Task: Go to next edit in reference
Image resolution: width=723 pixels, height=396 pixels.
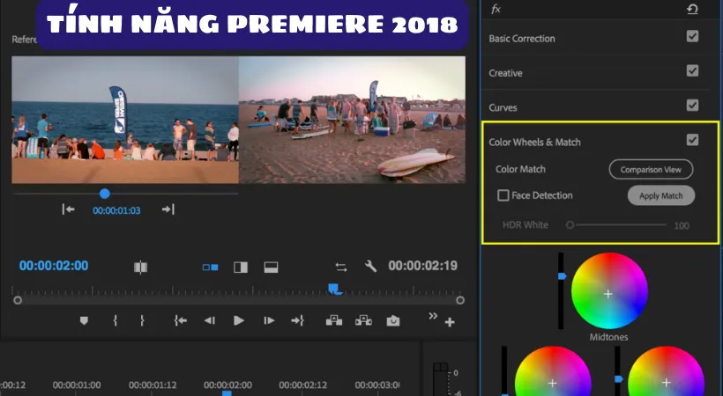Action: coord(168,209)
